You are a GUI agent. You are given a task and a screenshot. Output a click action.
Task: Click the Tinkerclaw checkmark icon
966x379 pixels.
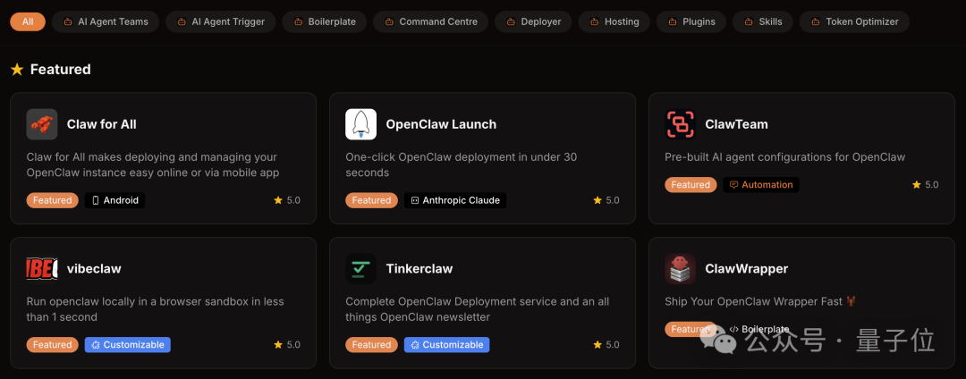tap(360, 269)
